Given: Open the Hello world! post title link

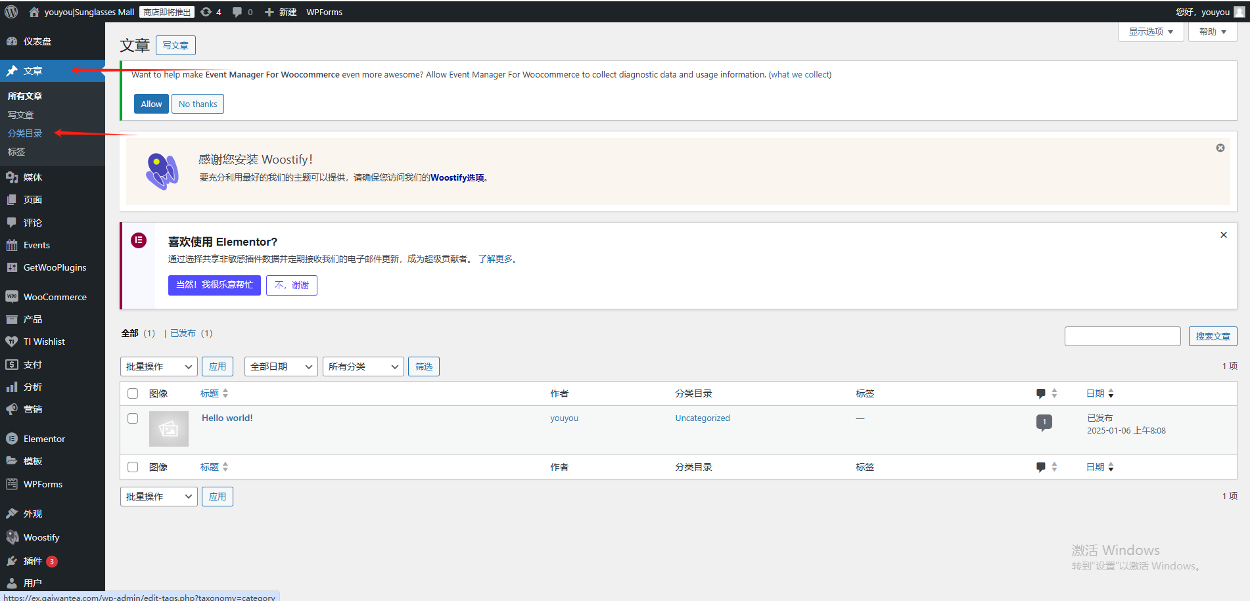Looking at the screenshot, I should coord(227,418).
